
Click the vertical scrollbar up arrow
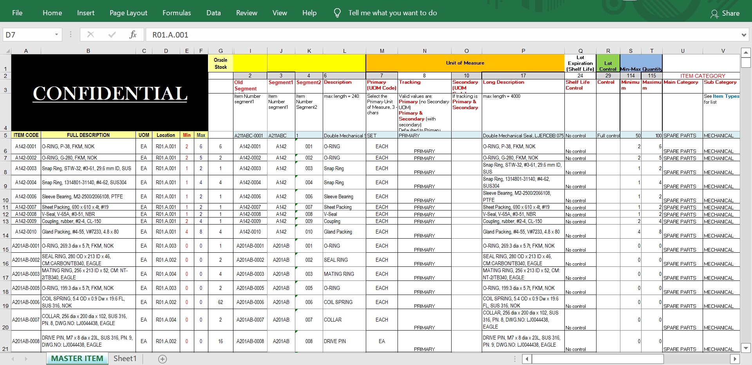coord(746,52)
